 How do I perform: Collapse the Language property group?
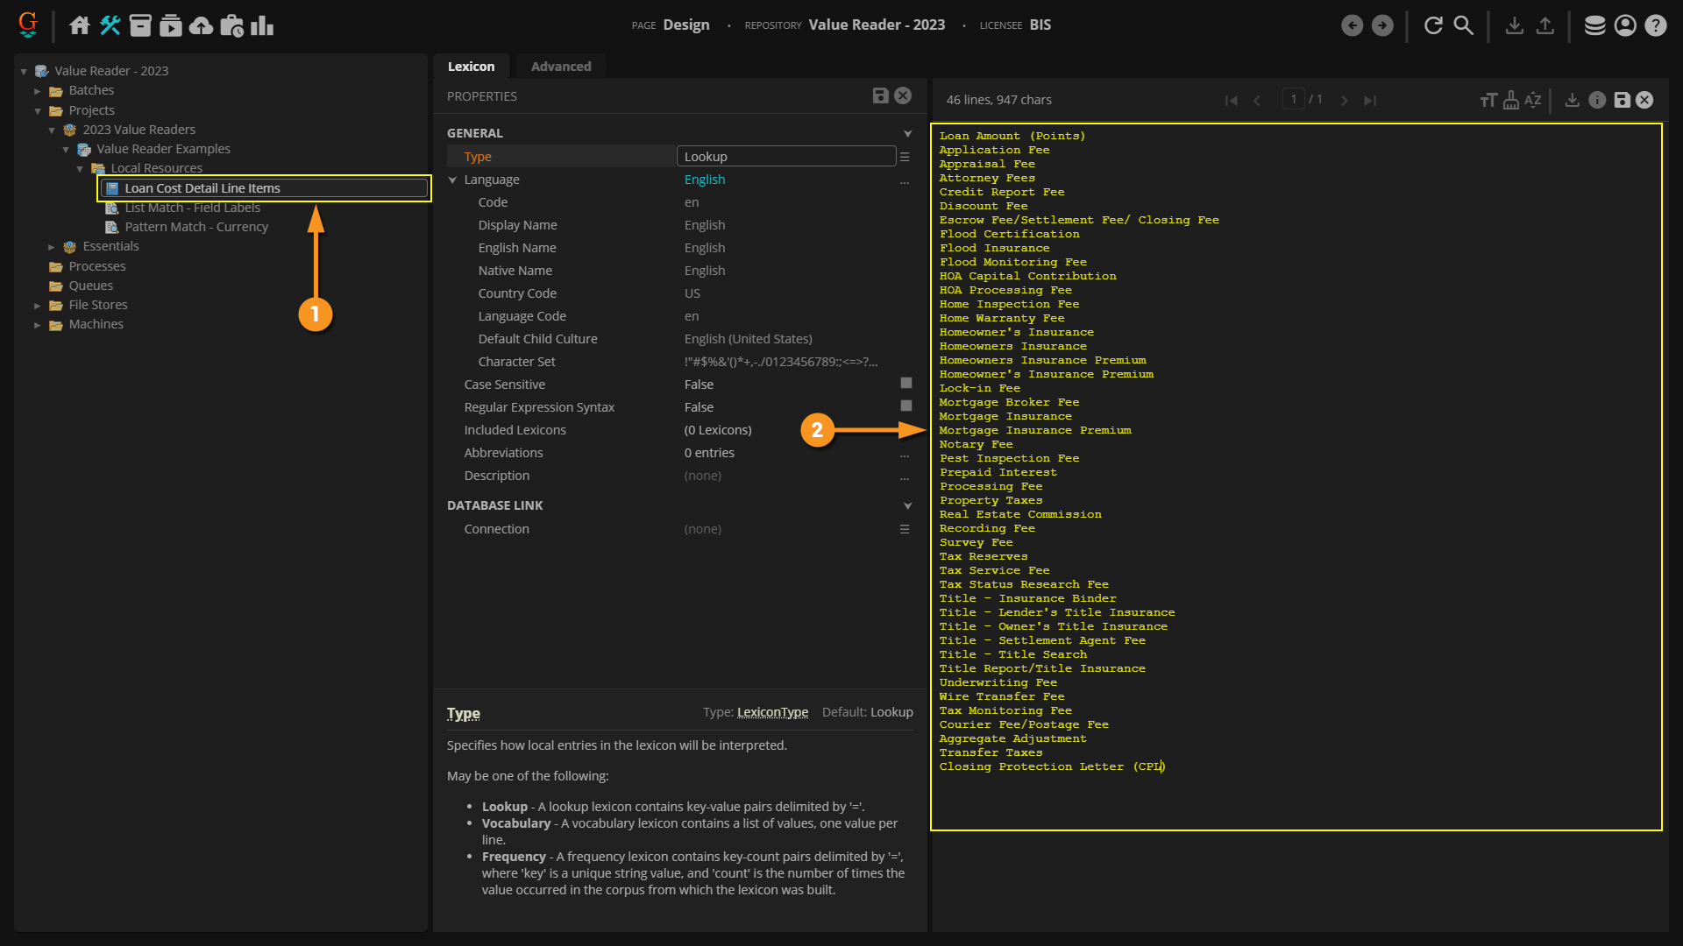coord(453,180)
